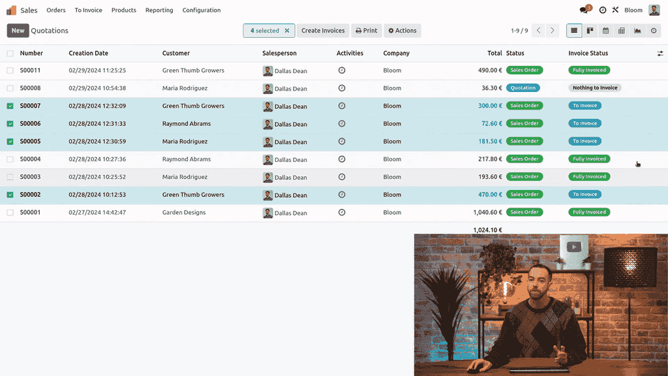This screenshot has height=376, width=668.
Task: Expand the Bloom company switcher
Action: click(633, 10)
